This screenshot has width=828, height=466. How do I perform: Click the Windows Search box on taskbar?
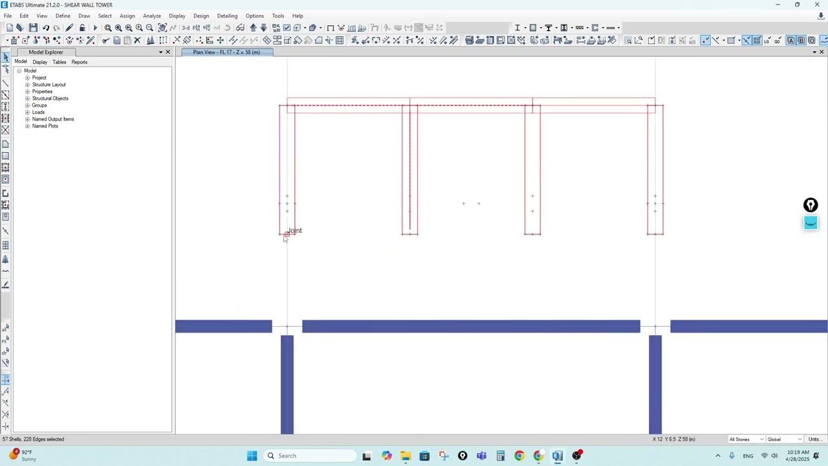[310, 456]
